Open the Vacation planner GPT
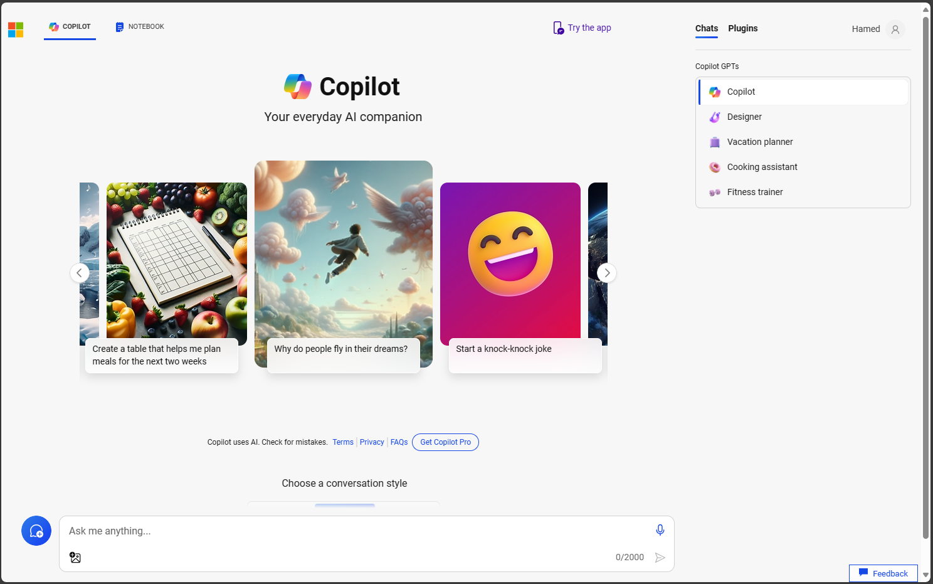933x584 pixels. point(803,142)
